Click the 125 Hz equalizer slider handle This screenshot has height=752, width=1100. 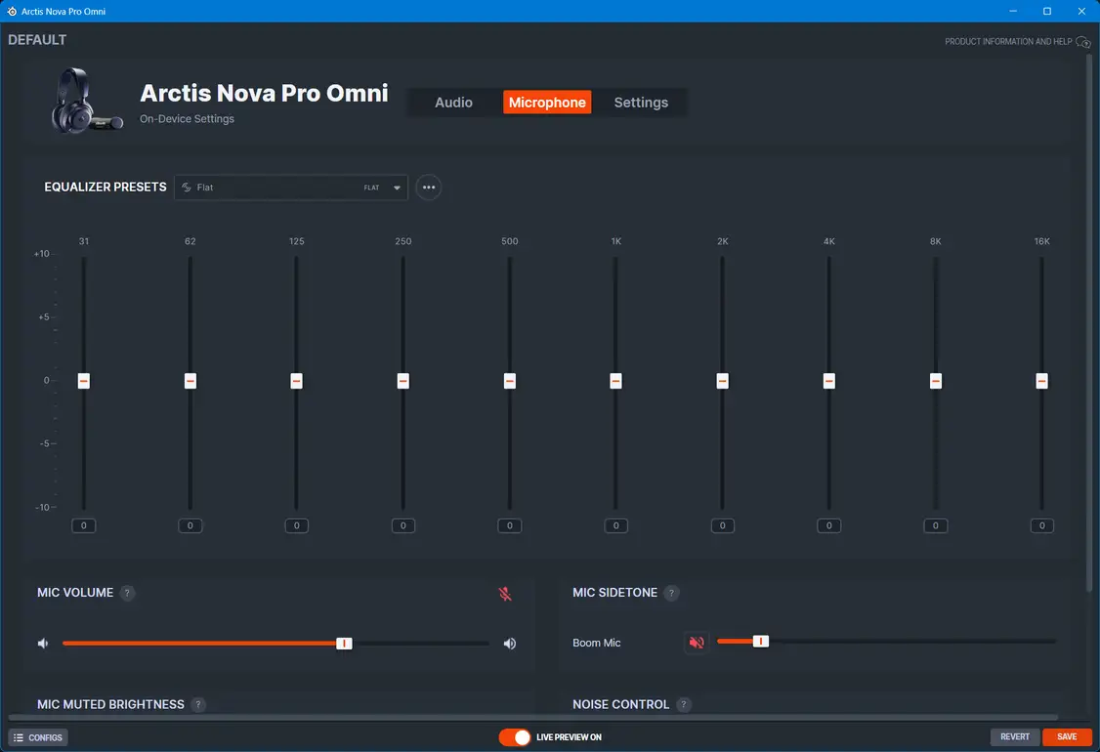297,381
